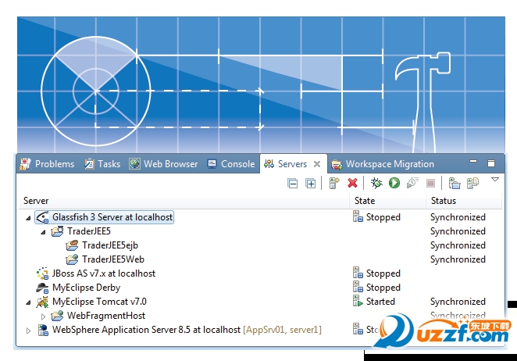Open Add/Remove deployments toolbar icon
This screenshot has height=361, width=517.
455,183
